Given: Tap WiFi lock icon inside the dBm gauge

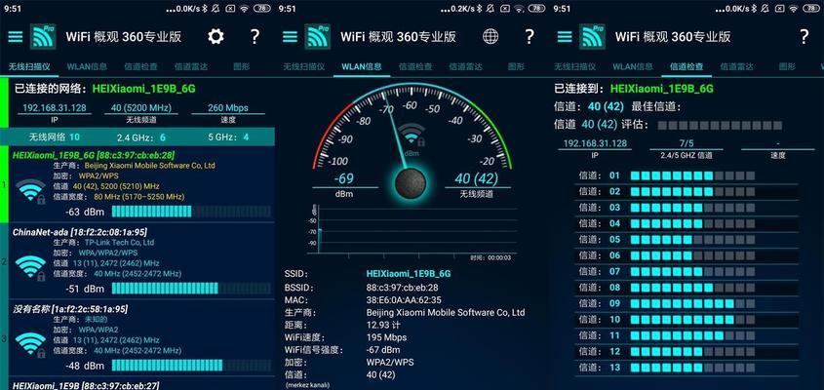Looking at the screenshot, I should (x=412, y=136).
